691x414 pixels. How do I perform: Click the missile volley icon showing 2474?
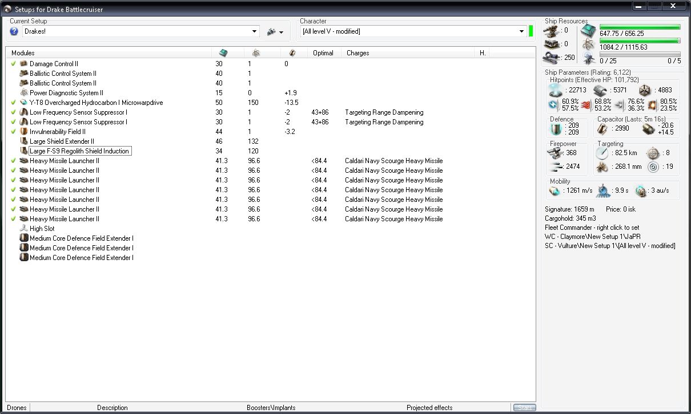(556, 167)
